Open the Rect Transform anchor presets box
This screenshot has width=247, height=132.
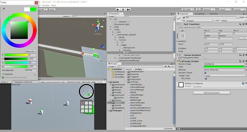tap(182, 36)
